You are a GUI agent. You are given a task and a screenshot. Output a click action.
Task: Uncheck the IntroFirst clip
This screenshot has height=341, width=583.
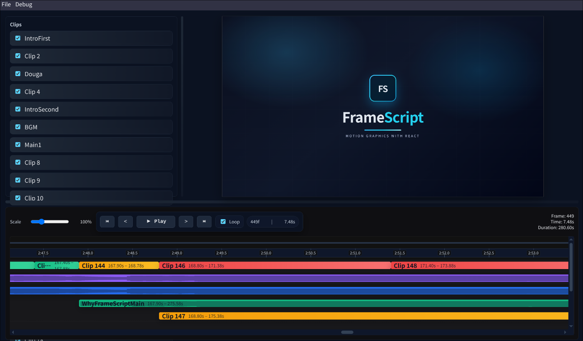(18, 38)
